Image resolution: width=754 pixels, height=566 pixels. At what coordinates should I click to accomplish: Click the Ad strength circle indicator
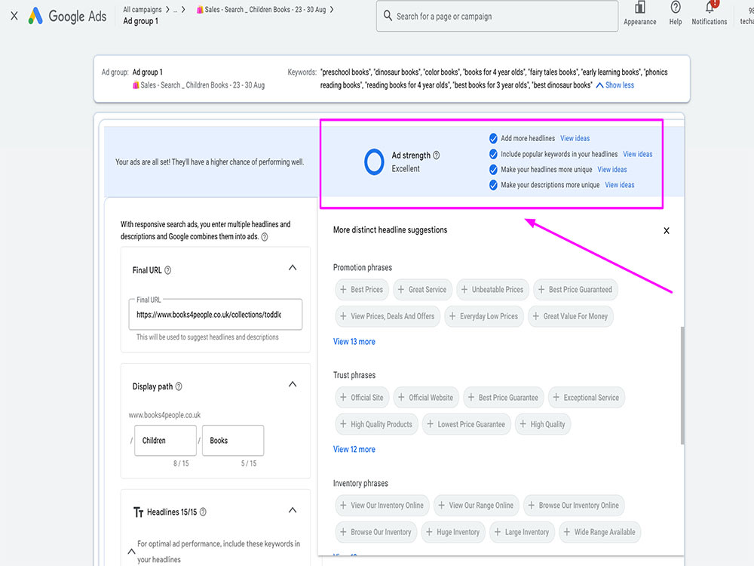coord(374,161)
